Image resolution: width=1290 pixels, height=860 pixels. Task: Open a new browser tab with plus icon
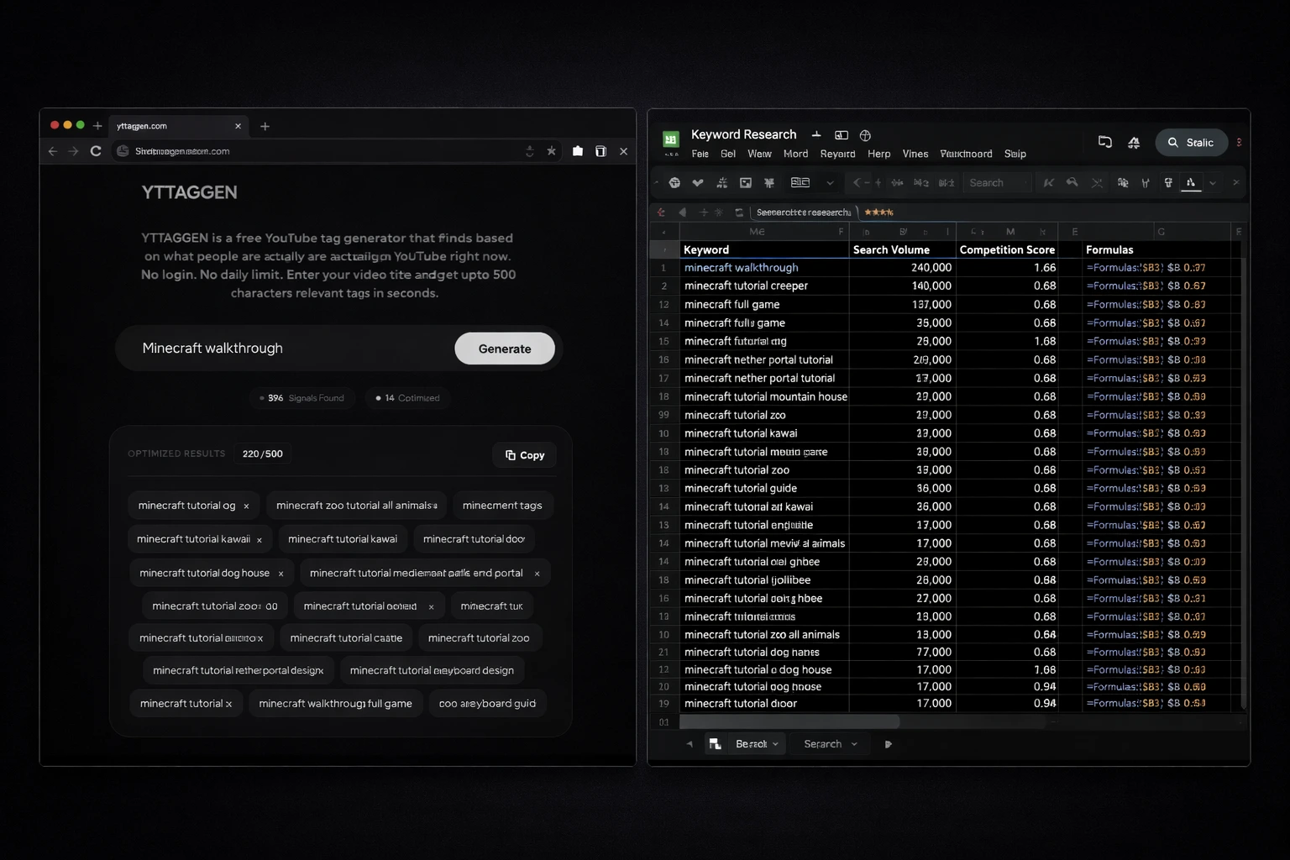pos(265,126)
